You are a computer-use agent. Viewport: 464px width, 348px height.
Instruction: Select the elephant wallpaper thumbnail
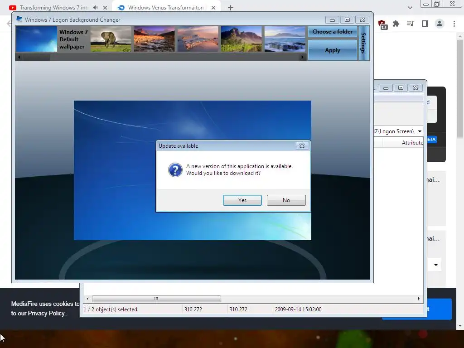click(x=111, y=39)
